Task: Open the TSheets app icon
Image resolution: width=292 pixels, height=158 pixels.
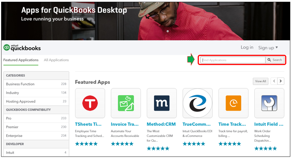Action: click(90, 103)
